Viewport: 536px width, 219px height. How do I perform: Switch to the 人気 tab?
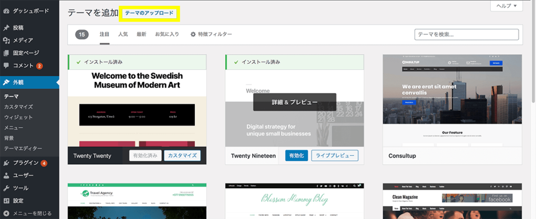(123, 34)
